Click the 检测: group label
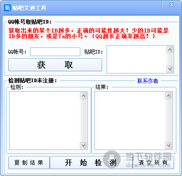Image resolution: width=182 pixels, height=176 pixels. pyautogui.click(x=17, y=87)
